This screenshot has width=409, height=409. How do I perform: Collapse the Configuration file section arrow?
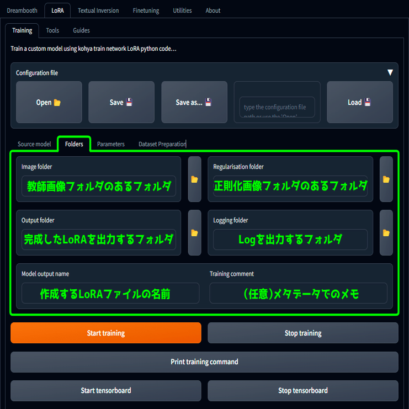pyautogui.click(x=390, y=72)
